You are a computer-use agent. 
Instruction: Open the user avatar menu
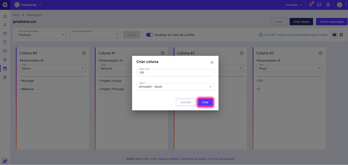[x=340, y=5]
